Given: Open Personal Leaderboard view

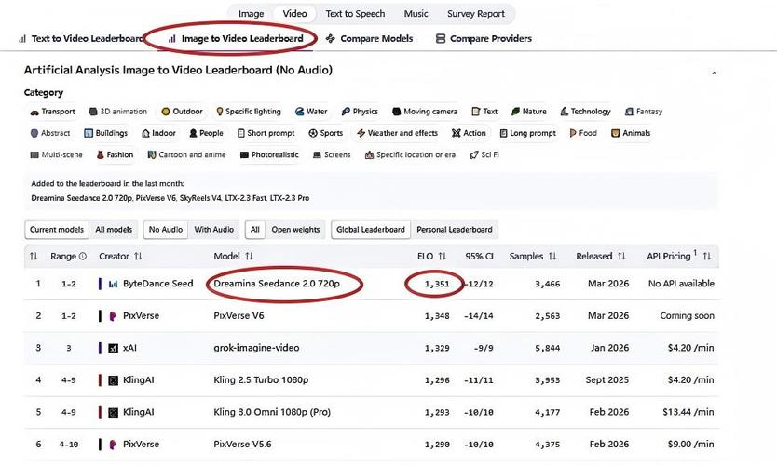Looking at the screenshot, I should [457, 230].
